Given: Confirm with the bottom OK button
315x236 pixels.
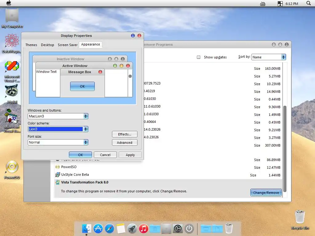Looking at the screenshot, I should (x=80, y=155).
